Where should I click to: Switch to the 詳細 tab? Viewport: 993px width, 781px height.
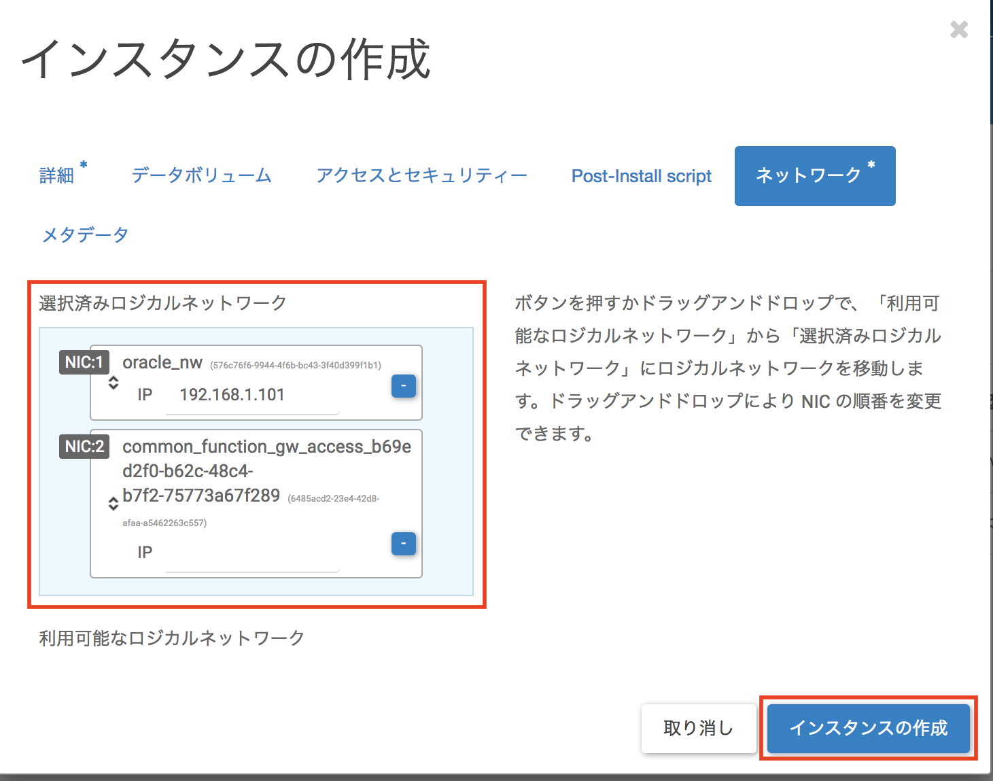[x=57, y=176]
